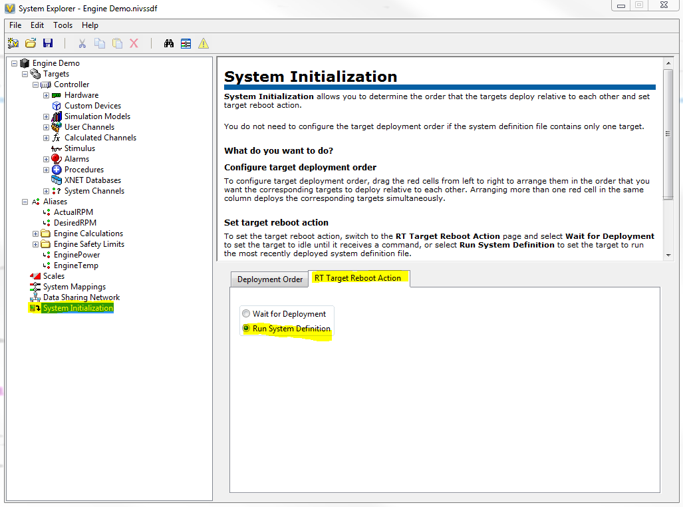Select the EngineTemp alias

[x=76, y=265]
